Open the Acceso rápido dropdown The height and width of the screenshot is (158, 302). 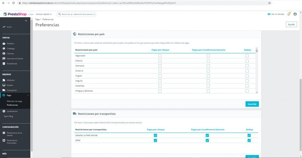pyautogui.click(x=44, y=14)
